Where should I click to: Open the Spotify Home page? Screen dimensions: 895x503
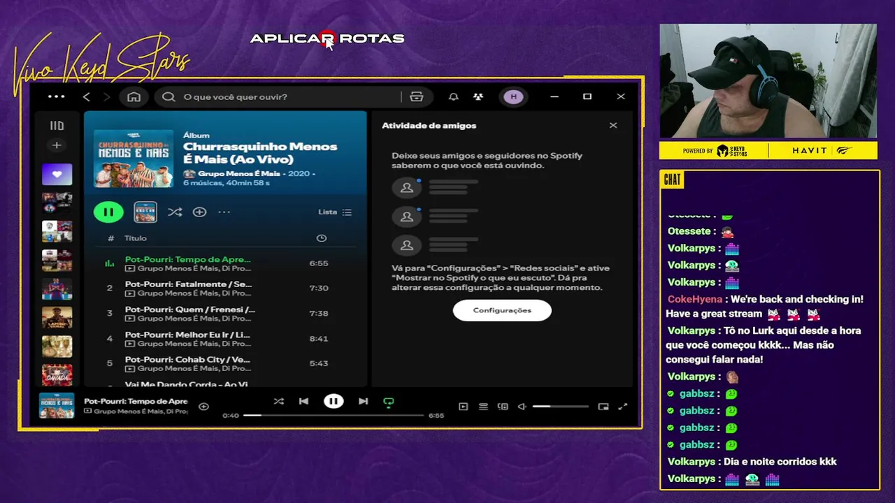click(134, 96)
